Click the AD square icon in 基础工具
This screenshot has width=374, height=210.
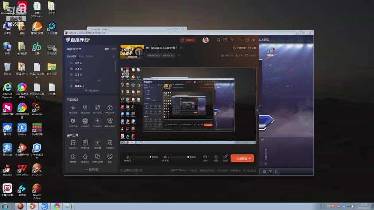85,143
